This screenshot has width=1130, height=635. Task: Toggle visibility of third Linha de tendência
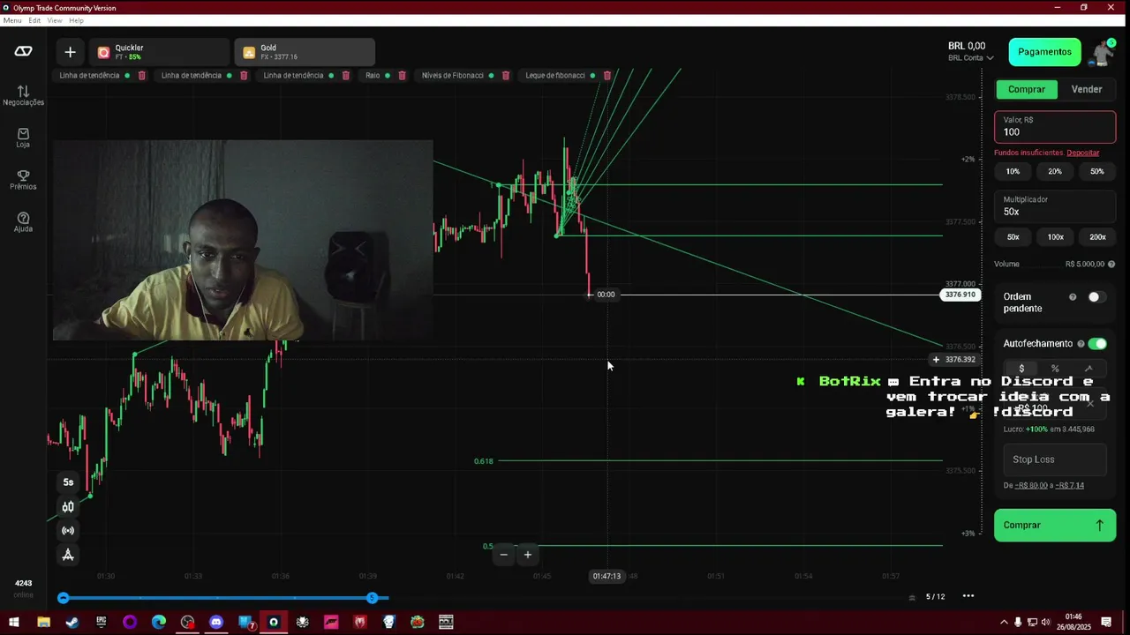pos(331,76)
